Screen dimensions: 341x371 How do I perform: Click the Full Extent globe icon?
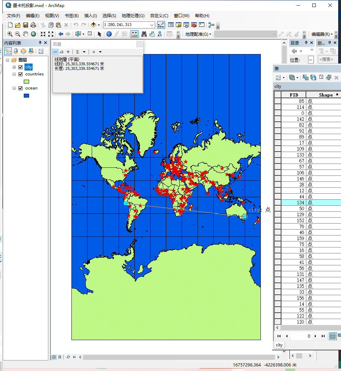click(34, 34)
